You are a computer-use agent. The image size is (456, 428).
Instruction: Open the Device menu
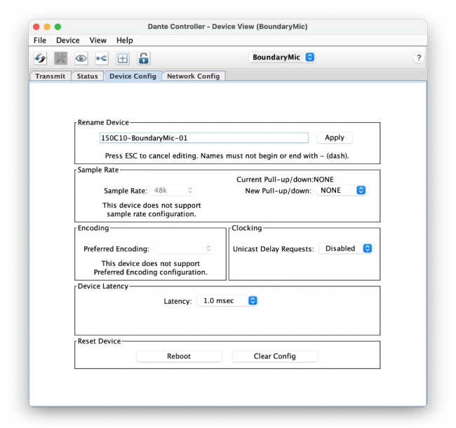(68, 41)
